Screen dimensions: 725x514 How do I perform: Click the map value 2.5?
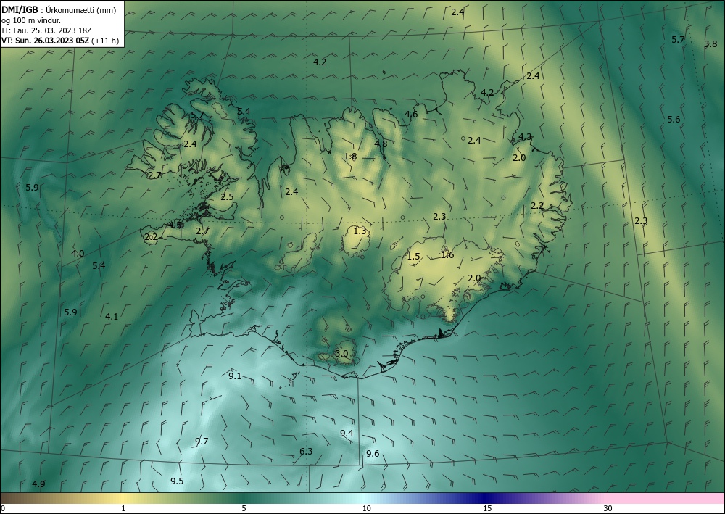click(227, 197)
